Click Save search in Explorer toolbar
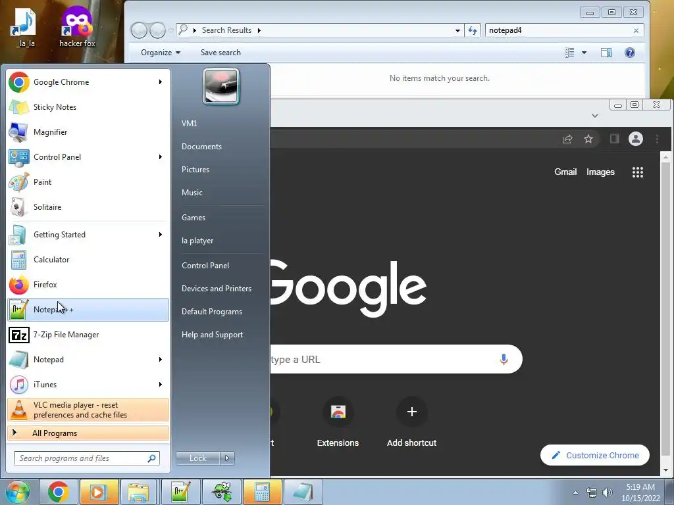Viewport: 674px width, 505px height. pyautogui.click(x=220, y=53)
